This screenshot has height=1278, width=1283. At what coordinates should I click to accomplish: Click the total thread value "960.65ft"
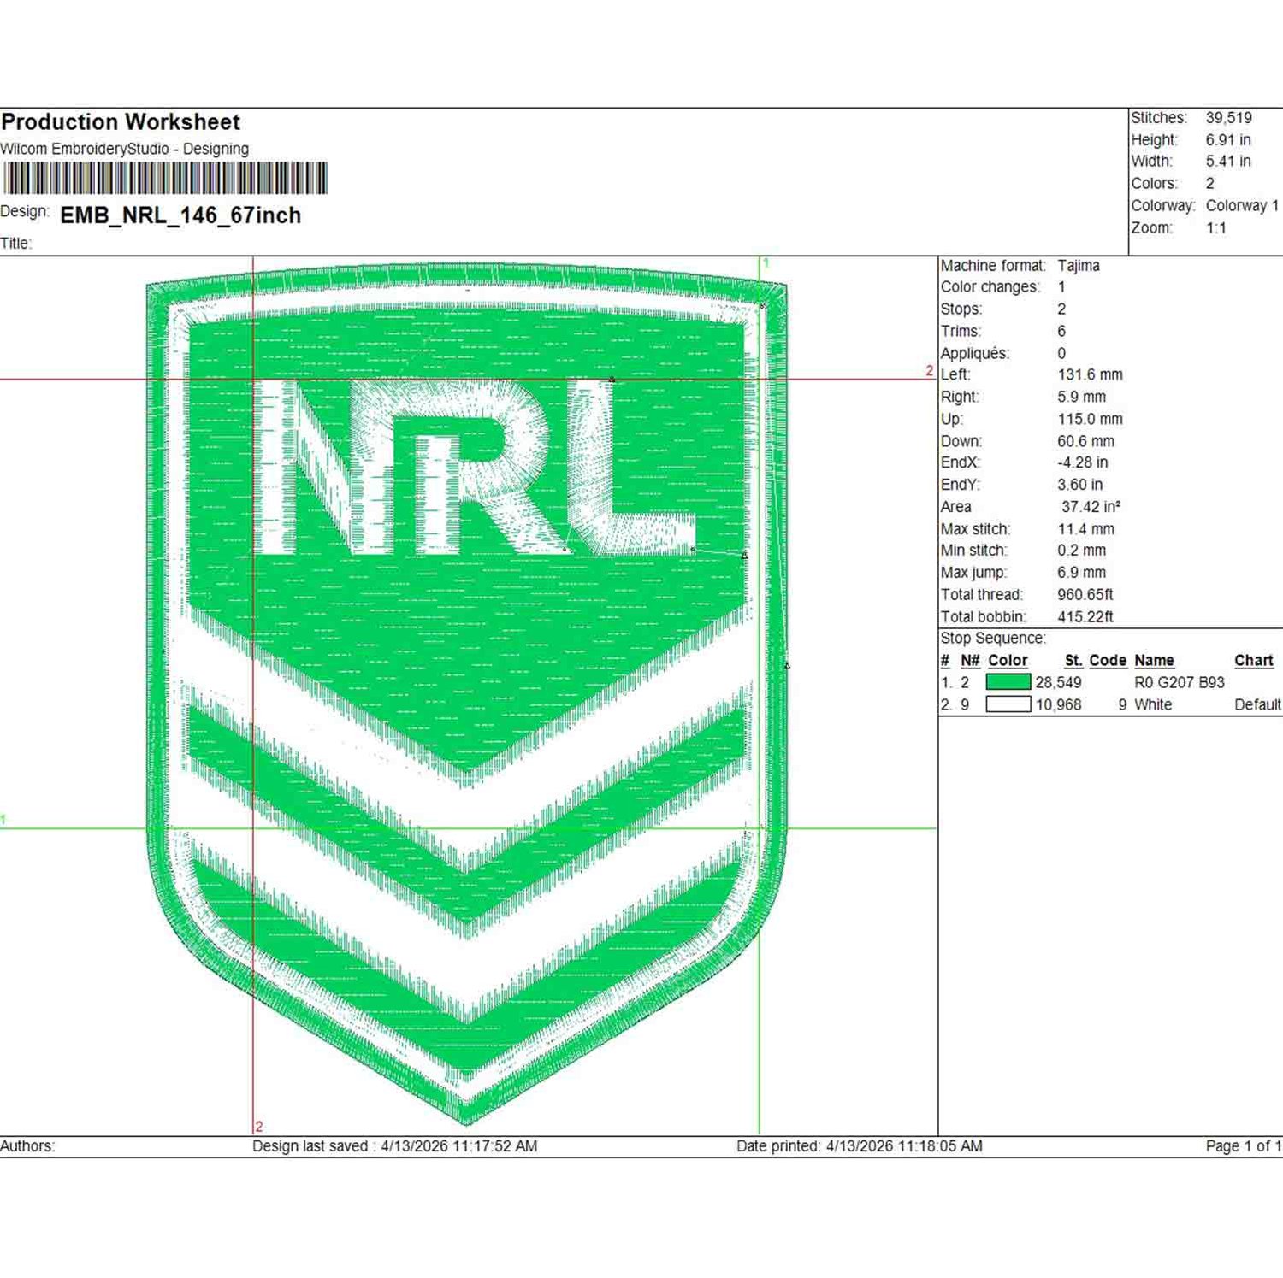point(1085,595)
